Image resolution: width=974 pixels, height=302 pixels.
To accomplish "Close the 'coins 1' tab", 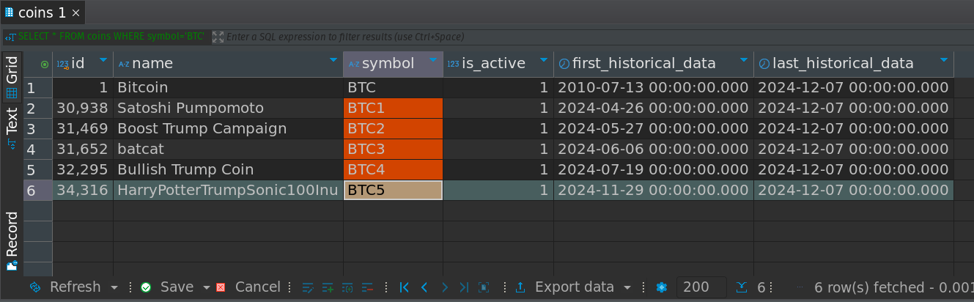I will tap(75, 12).
